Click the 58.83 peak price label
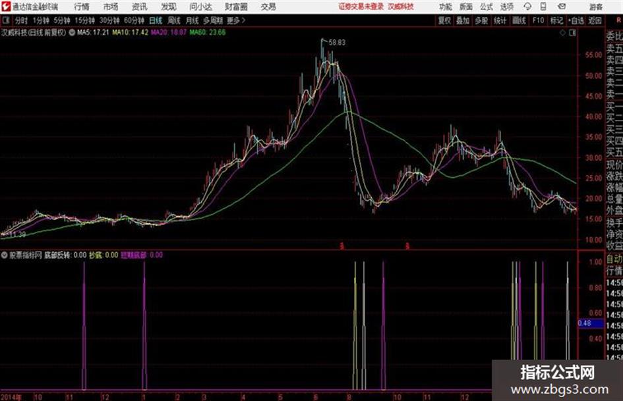The height and width of the screenshot is (401, 623). (337, 43)
